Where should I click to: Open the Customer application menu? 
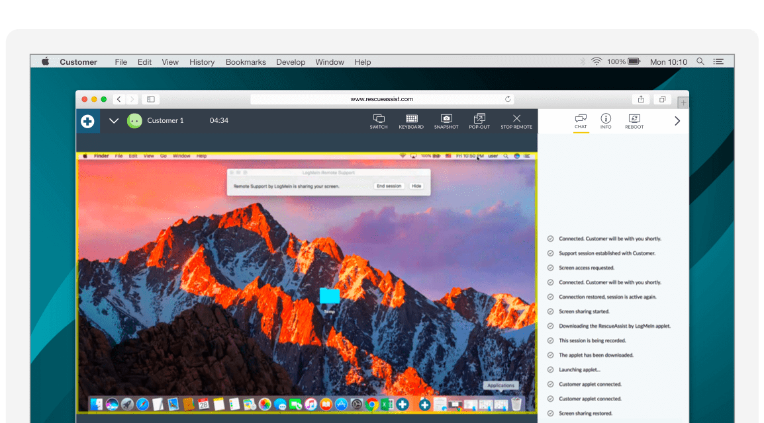pos(78,61)
